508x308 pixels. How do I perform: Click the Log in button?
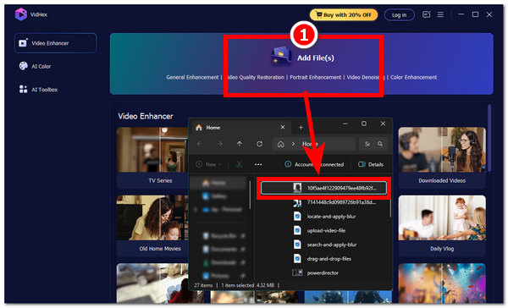coord(399,15)
